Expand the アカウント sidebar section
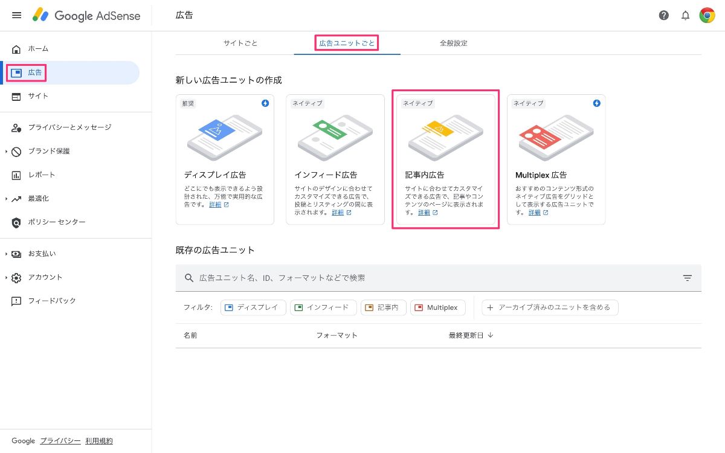 pyautogui.click(x=6, y=278)
